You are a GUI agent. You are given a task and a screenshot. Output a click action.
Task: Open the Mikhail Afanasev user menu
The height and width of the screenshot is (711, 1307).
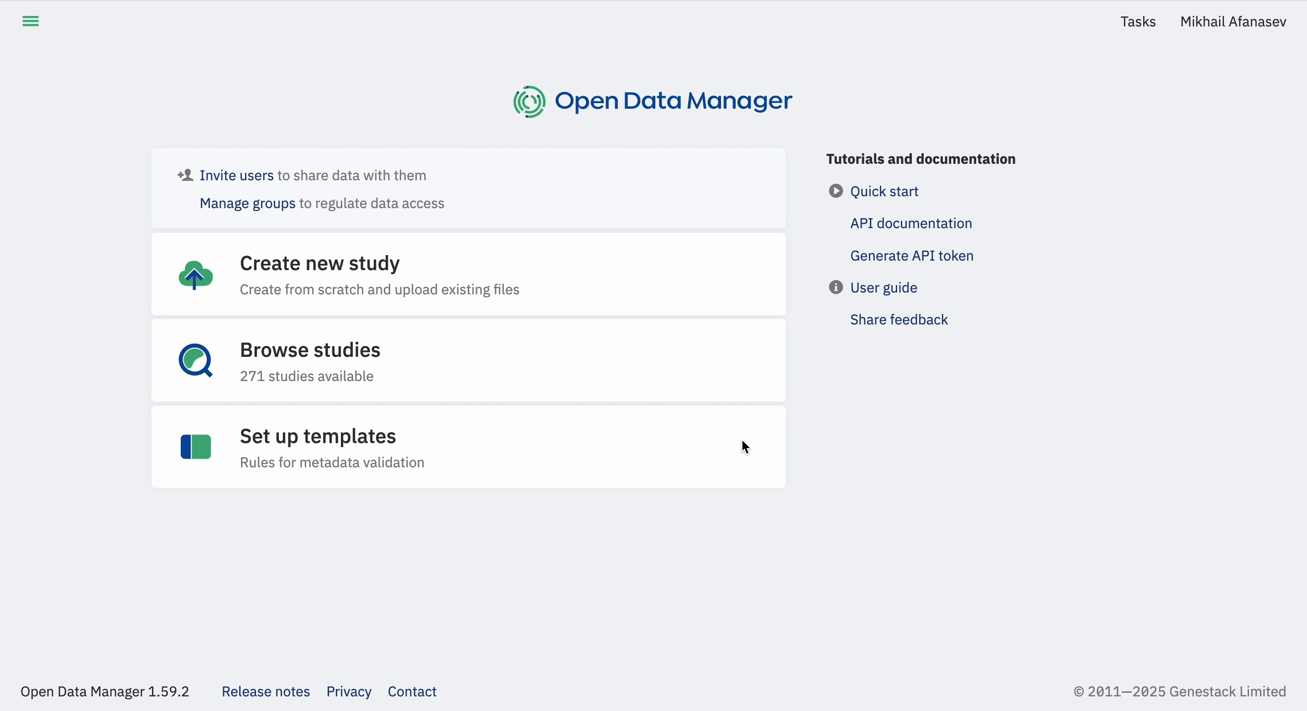tap(1233, 22)
